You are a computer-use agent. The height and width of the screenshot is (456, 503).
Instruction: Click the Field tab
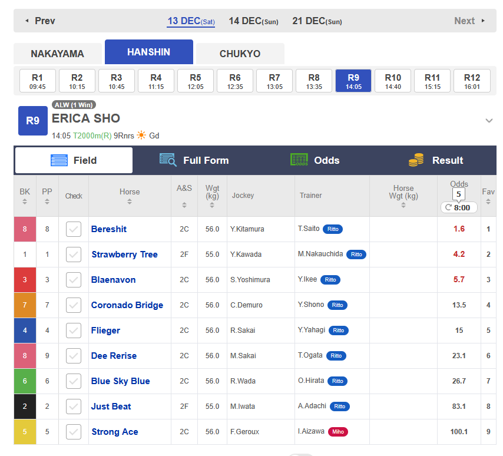pos(74,160)
